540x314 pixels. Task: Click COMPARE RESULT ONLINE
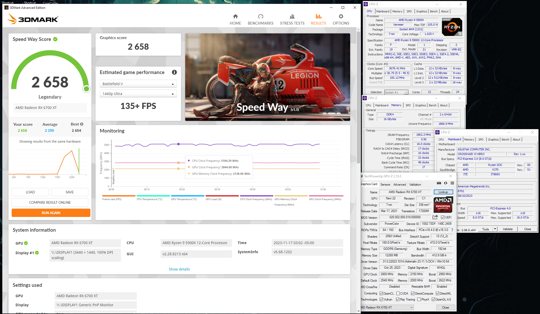(x=50, y=202)
